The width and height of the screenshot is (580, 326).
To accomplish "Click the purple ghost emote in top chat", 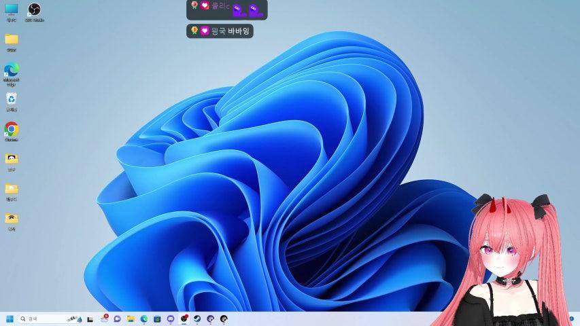I will (x=239, y=10).
